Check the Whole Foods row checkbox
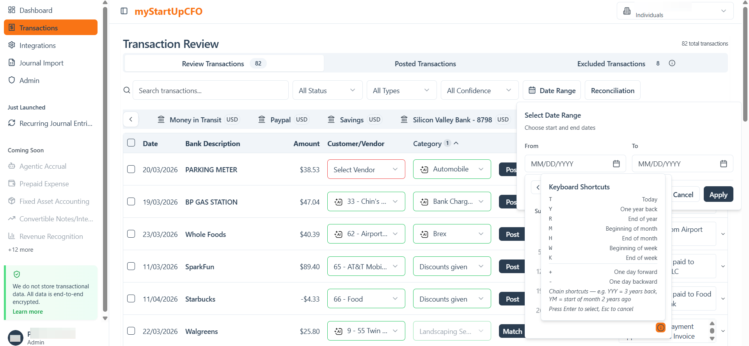The height and width of the screenshot is (346, 749). (x=131, y=234)
